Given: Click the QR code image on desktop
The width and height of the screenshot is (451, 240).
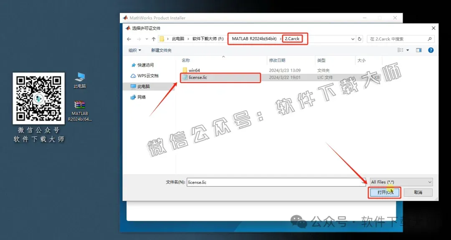Looking at the screenshot, I should [x=38, y=98].
